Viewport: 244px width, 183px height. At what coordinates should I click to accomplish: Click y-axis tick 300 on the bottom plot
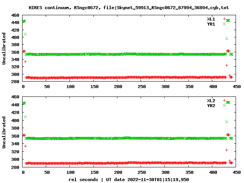[15, 159]
